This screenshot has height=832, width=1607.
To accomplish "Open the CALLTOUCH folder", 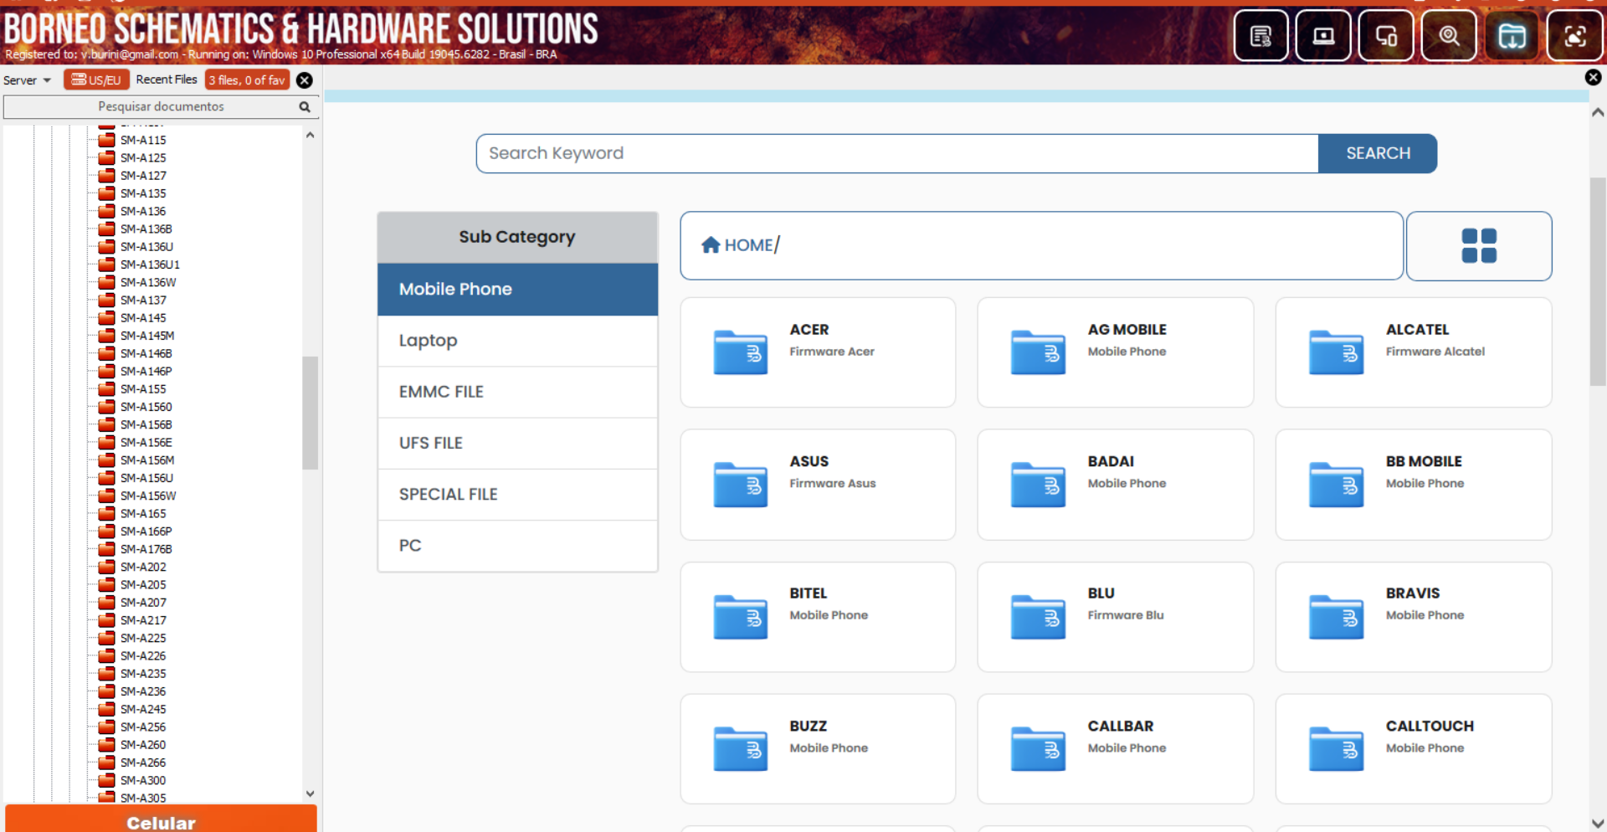I will point(1413,749).
